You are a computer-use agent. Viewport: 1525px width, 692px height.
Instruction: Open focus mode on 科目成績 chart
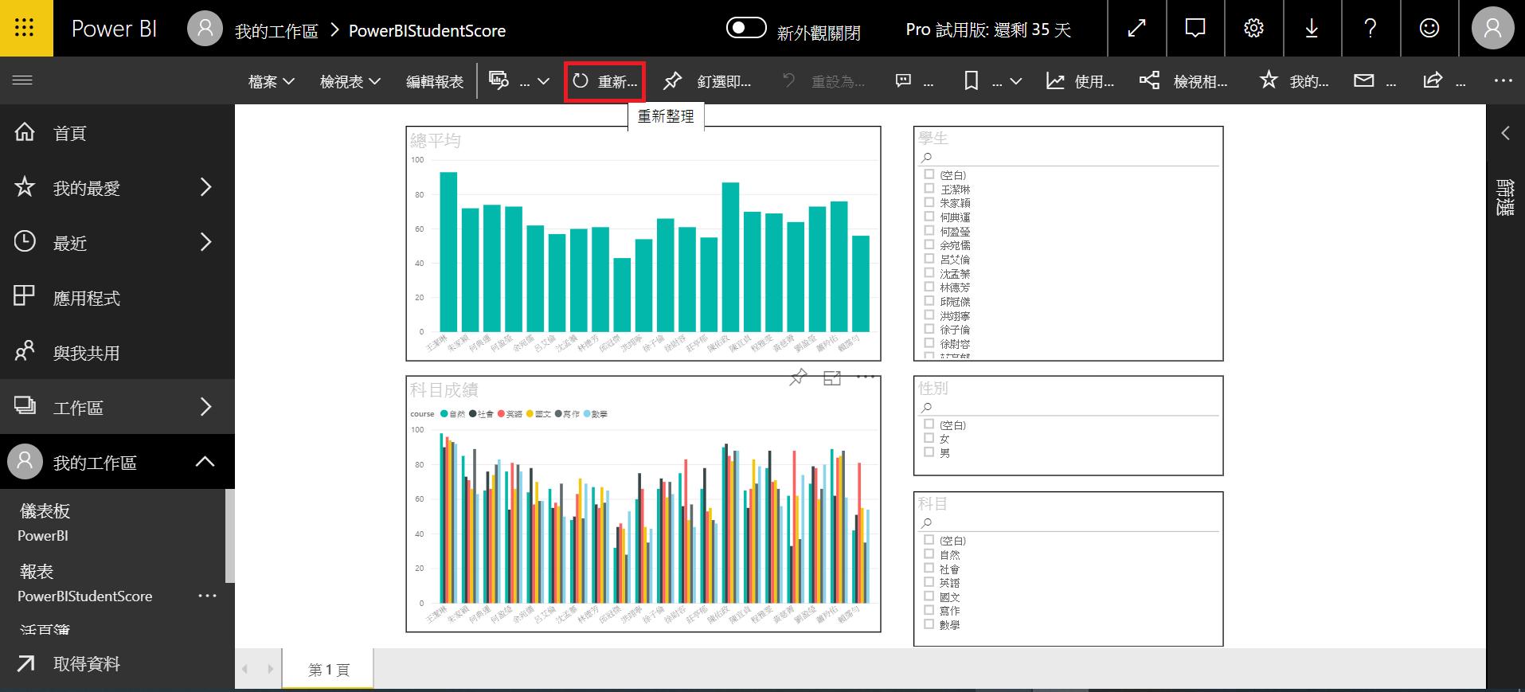(832, 378)
